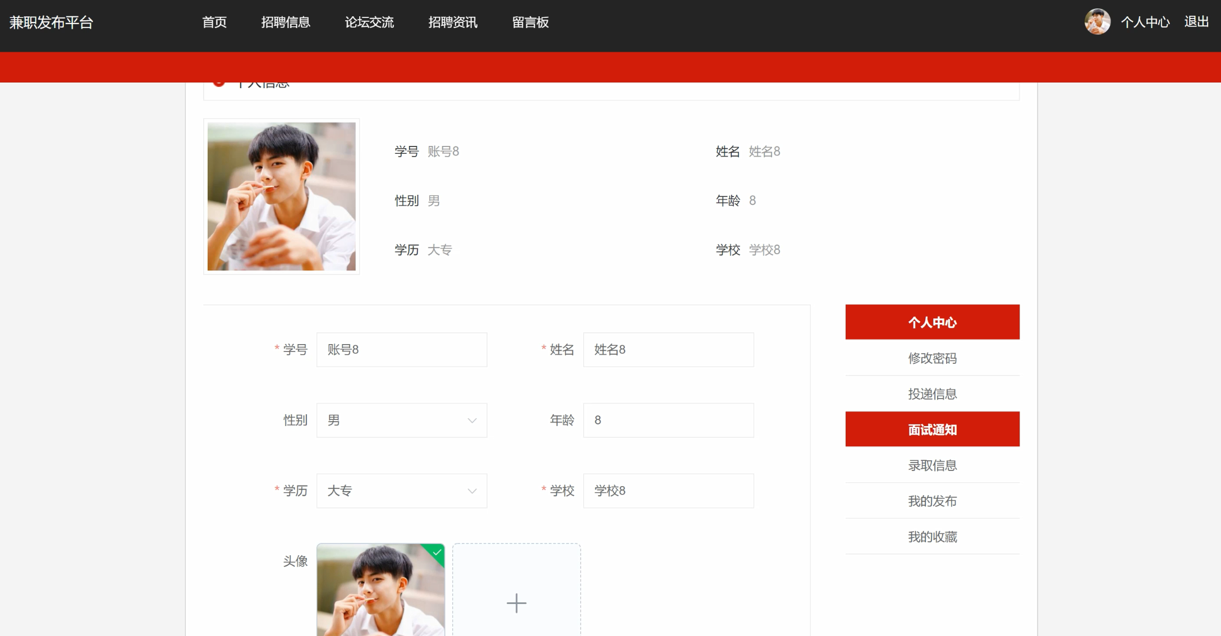Open 论坛交流 in the navigation
The width and height of the screenshot is (1221, 636).
[x=369, y=22]
